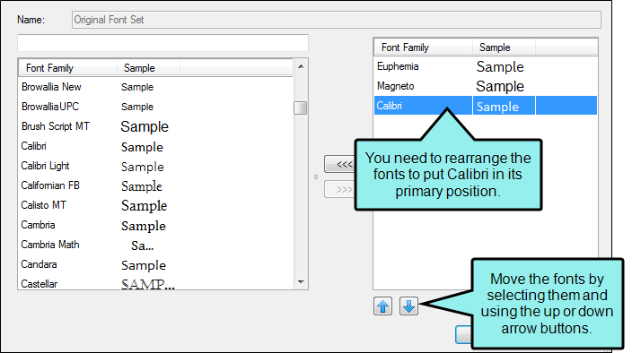632x353 pixels.
Task: Click the Name field with Original Font Set
Action: click(337, 20)
